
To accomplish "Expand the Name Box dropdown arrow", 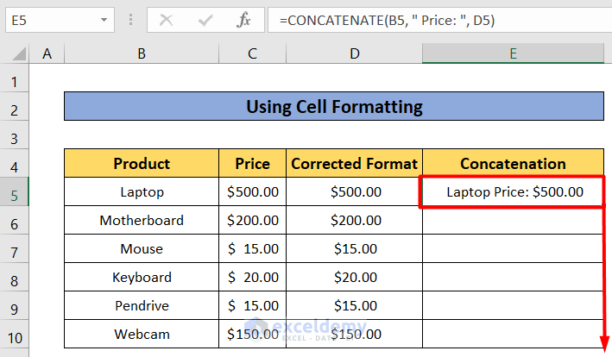I will pos(104,19).
